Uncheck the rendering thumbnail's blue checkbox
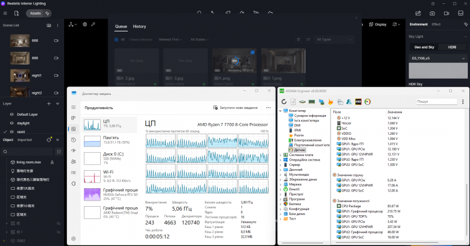The image size is (470, 246). [252, 52]
